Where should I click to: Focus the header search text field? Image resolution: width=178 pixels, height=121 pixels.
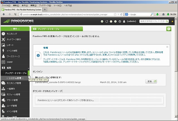tap(152, 21)
